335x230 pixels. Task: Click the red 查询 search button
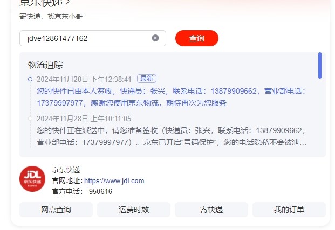(197, 38)
